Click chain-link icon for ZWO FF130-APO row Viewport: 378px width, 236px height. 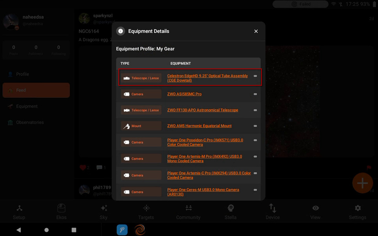[x=255, y=110]
